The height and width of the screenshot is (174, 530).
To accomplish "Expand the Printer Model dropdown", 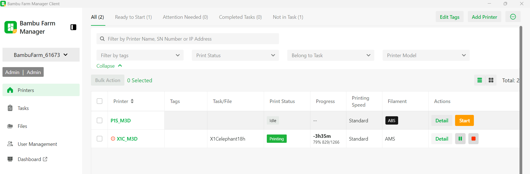I will pyautogui.click(x=426, y=55).
